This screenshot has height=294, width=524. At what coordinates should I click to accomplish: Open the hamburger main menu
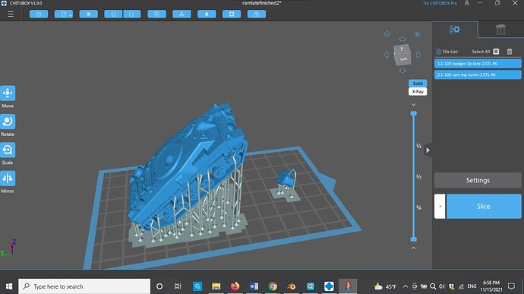point(11,14)
